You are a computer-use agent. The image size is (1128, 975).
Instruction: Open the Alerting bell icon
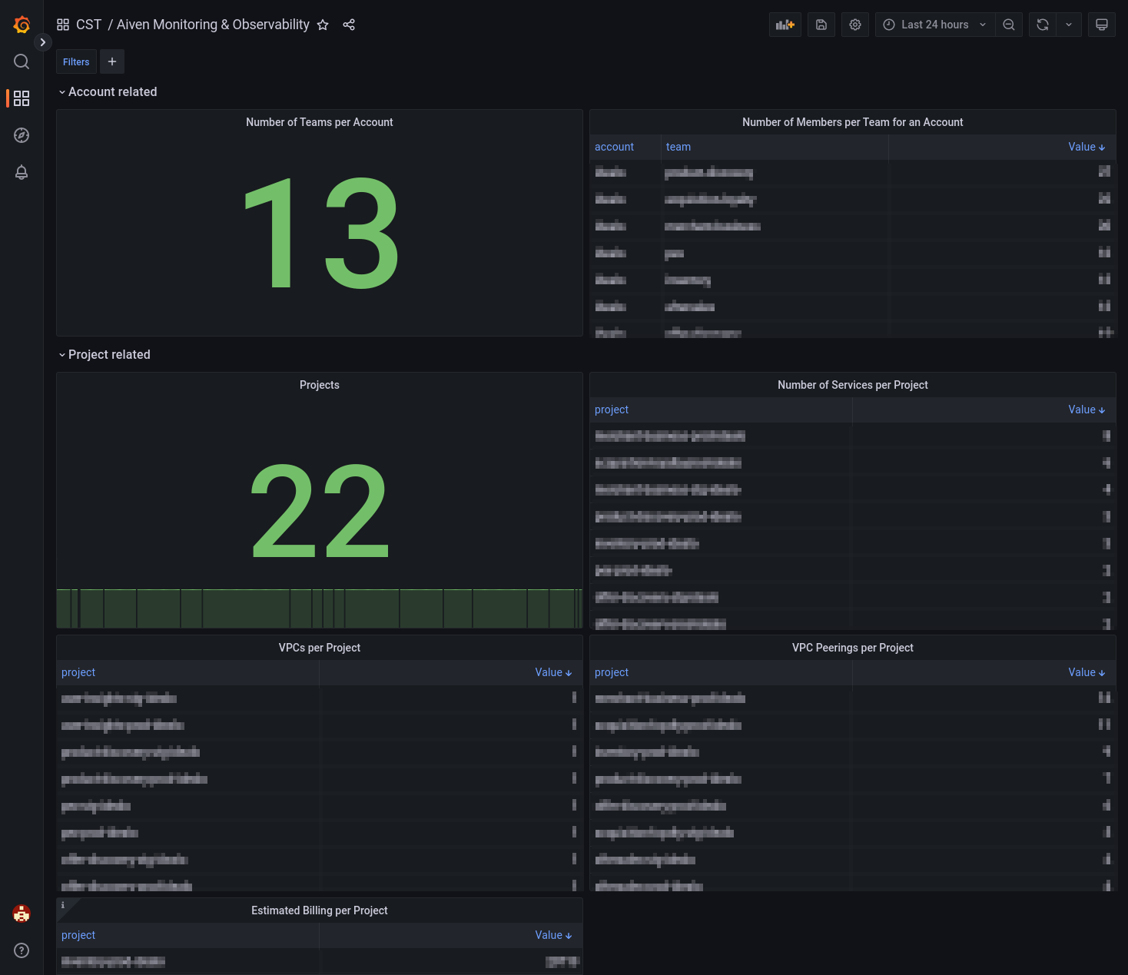[x=22, y=172]
